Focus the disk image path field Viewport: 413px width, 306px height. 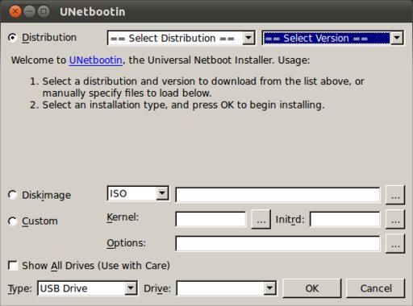pos(277,195)
